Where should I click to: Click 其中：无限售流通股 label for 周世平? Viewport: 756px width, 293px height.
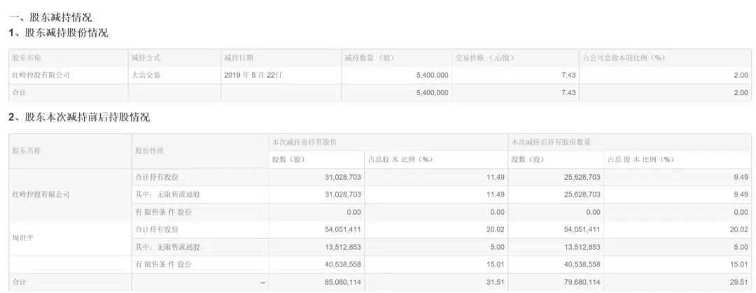click(167, 248)
